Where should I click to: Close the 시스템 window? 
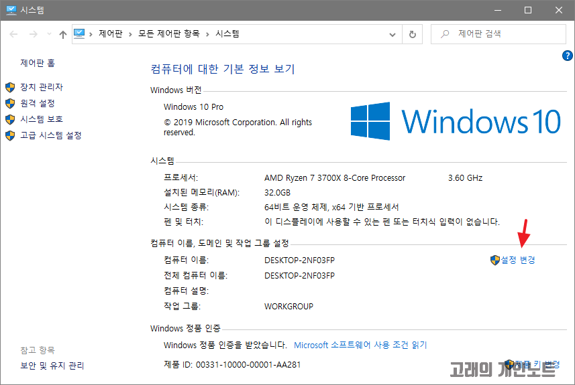pos(558,10)
